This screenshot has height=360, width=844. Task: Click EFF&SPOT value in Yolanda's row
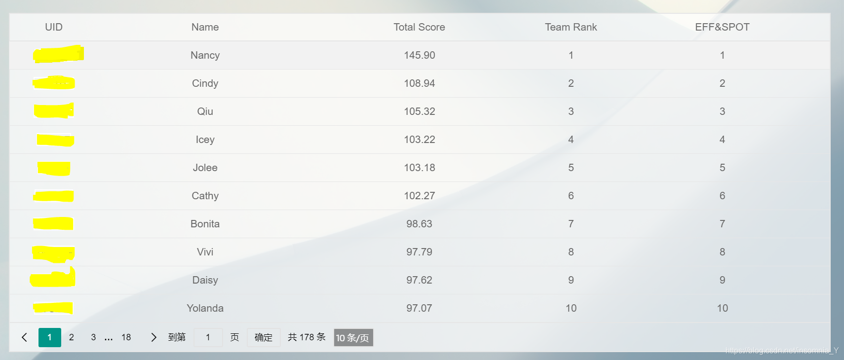(x=723, y=308)
